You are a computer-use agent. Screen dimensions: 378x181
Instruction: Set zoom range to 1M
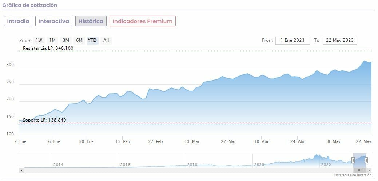52,40
